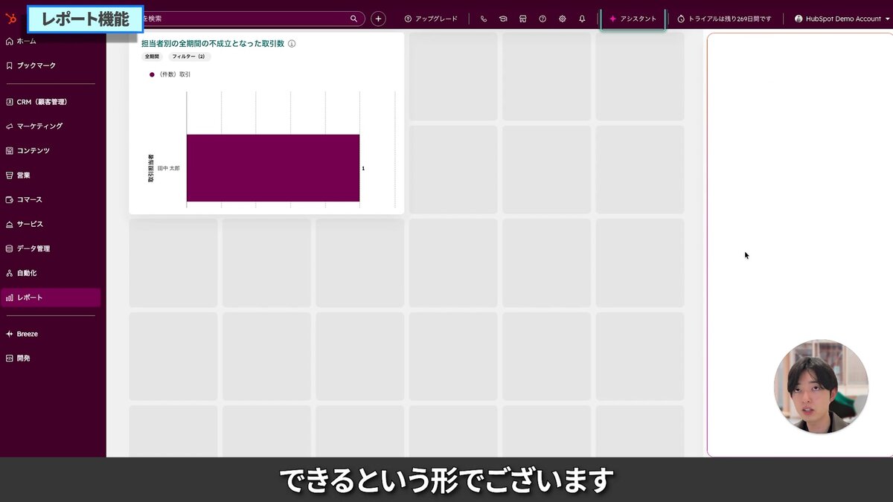
Task: Click the HubSpot sprocket logo
Action: [10, 18]
